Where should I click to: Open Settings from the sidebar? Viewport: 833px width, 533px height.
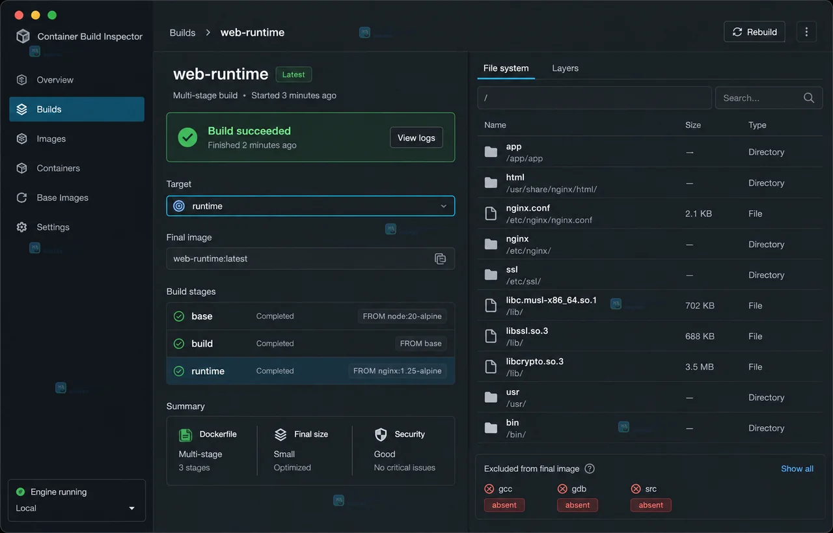(x=77, y=227)
